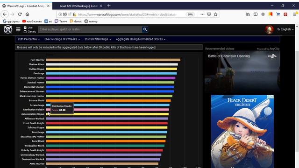Click the magnifier search button

(145, 29)
